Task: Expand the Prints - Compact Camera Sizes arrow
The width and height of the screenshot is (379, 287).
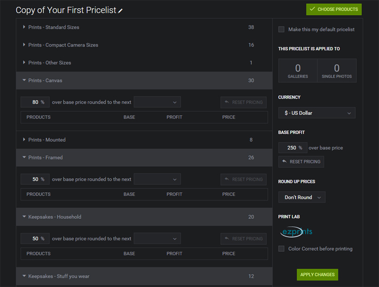Action: click(x=24, y=45)
